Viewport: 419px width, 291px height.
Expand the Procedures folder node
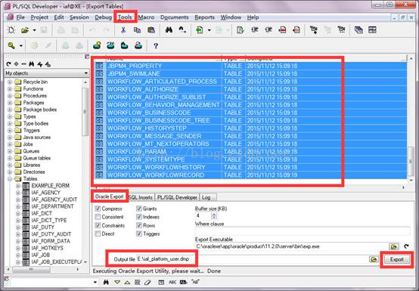(x=10, y=95)
